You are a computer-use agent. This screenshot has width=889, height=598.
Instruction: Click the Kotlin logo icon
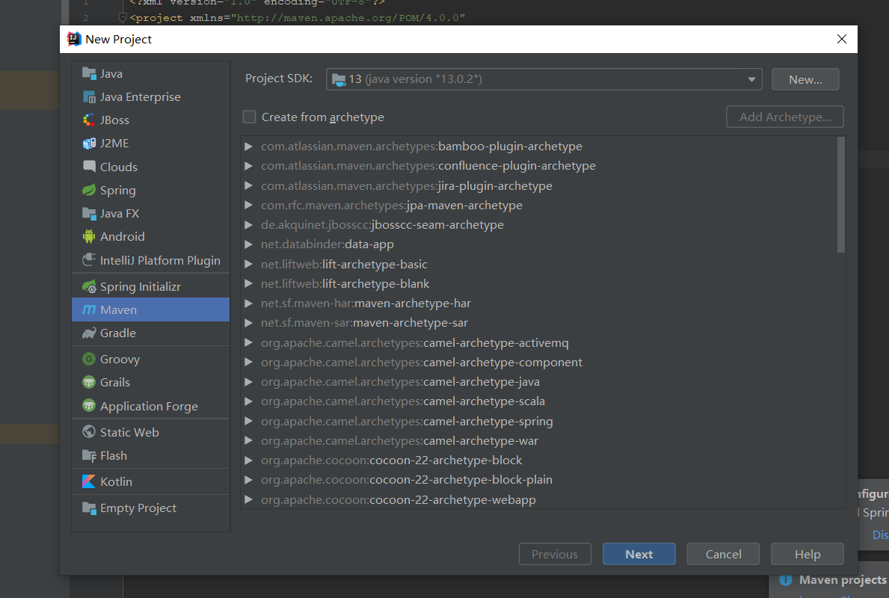[89, 482]
